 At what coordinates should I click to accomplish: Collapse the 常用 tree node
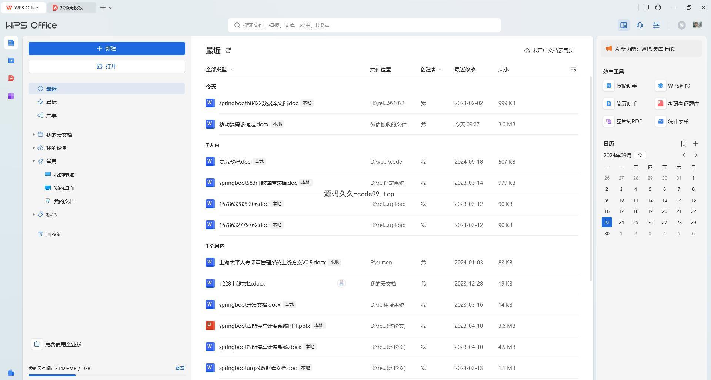click(34, 161)
